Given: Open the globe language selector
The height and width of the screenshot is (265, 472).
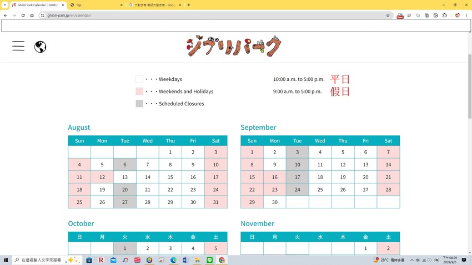Looking at the screenshot, I should coord(40,47).
